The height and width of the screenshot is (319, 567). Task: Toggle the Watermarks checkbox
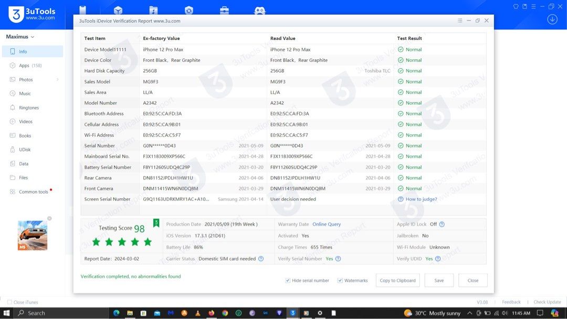click(340, 280)
